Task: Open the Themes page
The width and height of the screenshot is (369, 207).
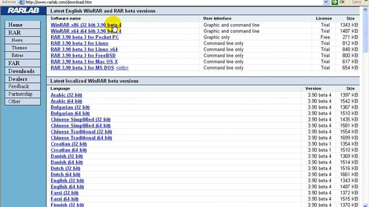Action: click(22, 48)
